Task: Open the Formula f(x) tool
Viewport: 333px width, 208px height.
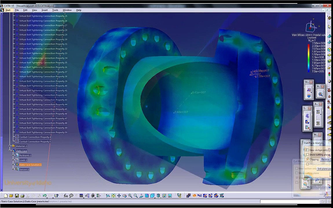Action: [66, 196]
